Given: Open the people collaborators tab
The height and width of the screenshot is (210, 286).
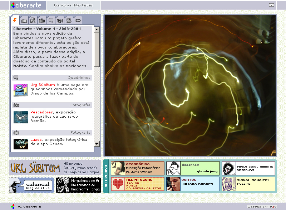Looking at the screenshot, I should point(69,21).
